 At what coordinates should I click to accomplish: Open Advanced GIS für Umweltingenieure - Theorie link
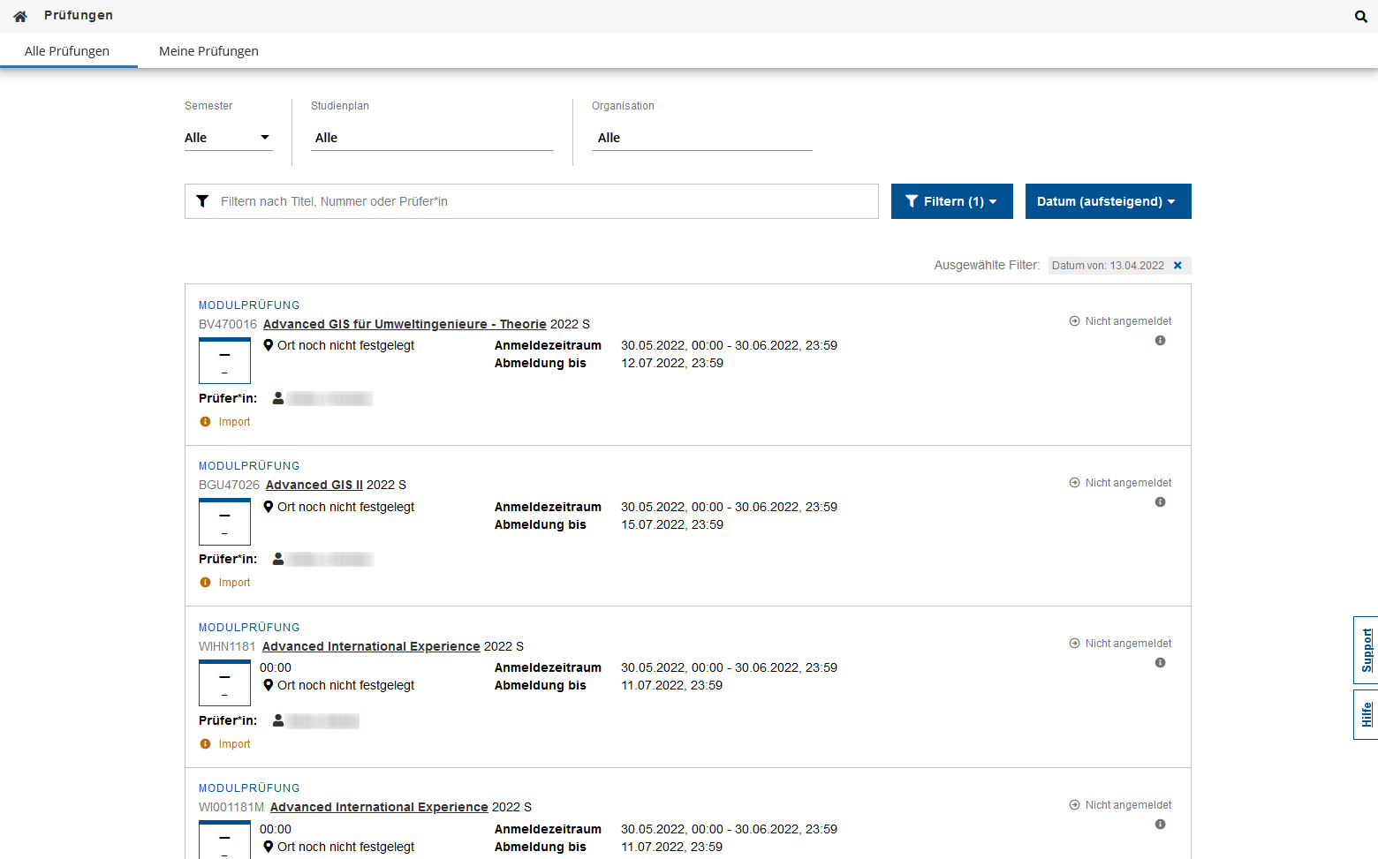(405, 324)
